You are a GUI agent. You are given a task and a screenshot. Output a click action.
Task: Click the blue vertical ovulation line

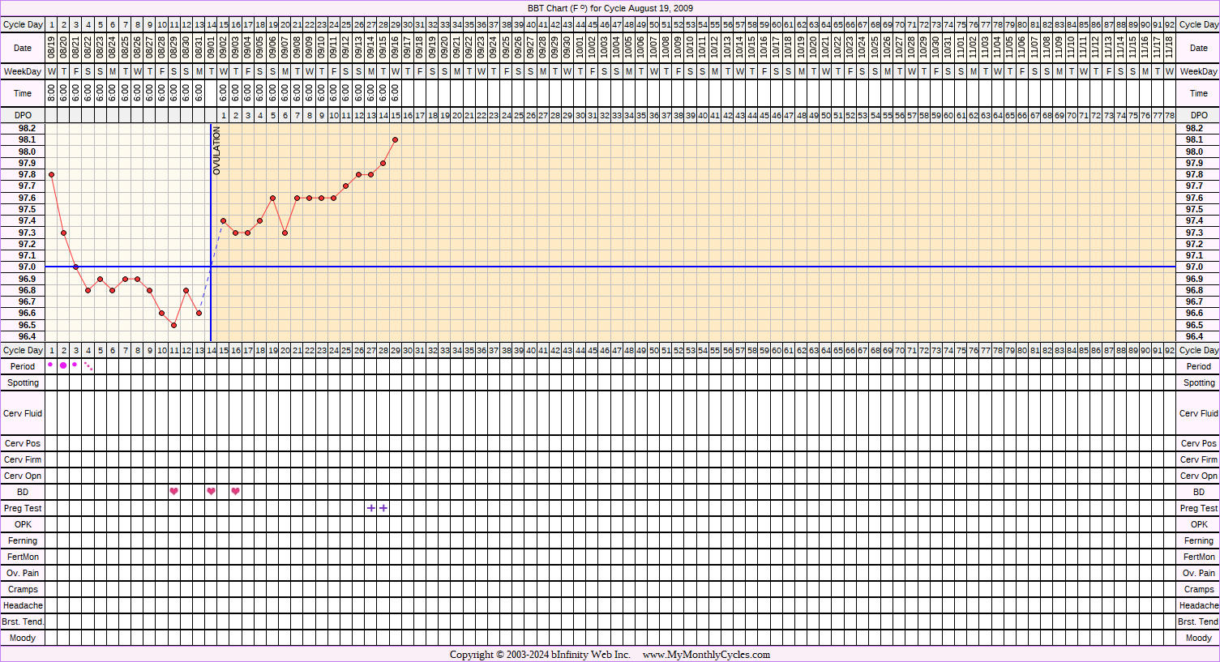coord(211,233)
